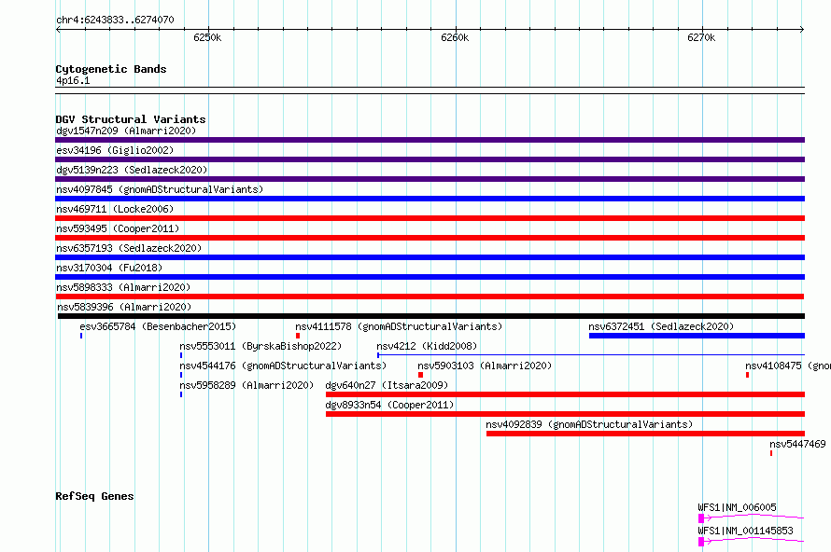Open nsv6372451 (Sedlazeck2020) label
The image size is (831, 552).
click(x=661, y=326)
